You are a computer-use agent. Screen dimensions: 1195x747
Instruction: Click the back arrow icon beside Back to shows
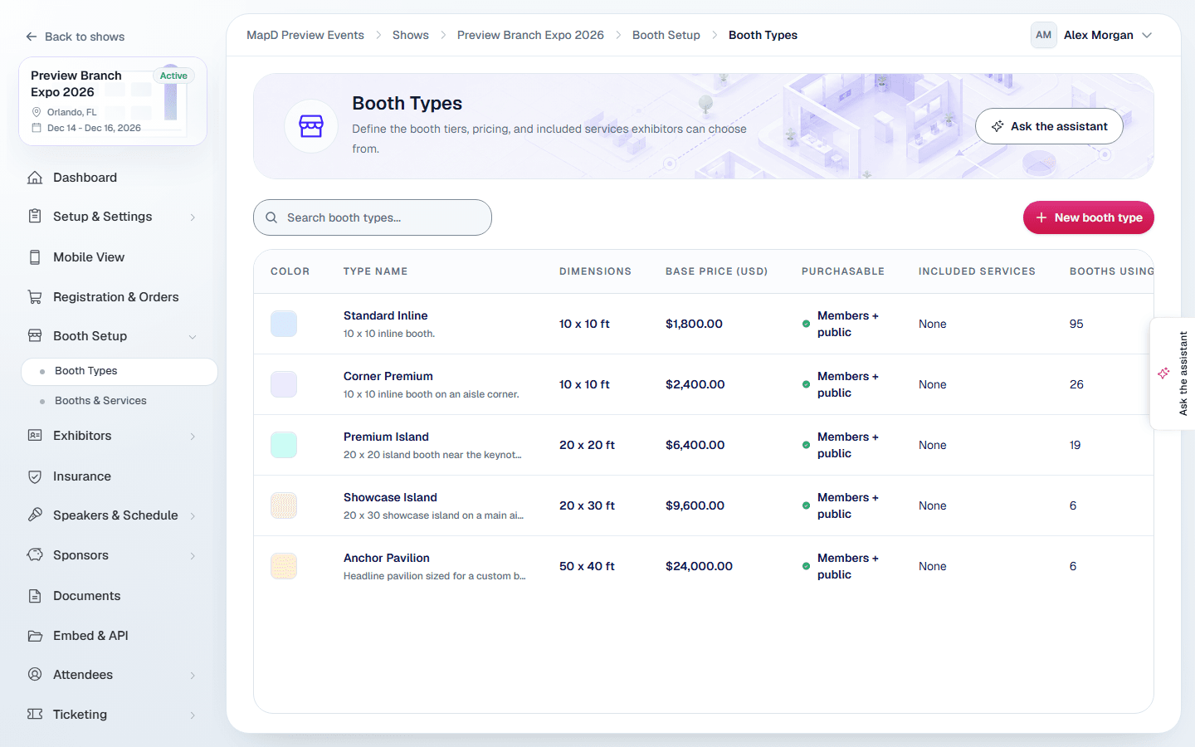(32, 37)
